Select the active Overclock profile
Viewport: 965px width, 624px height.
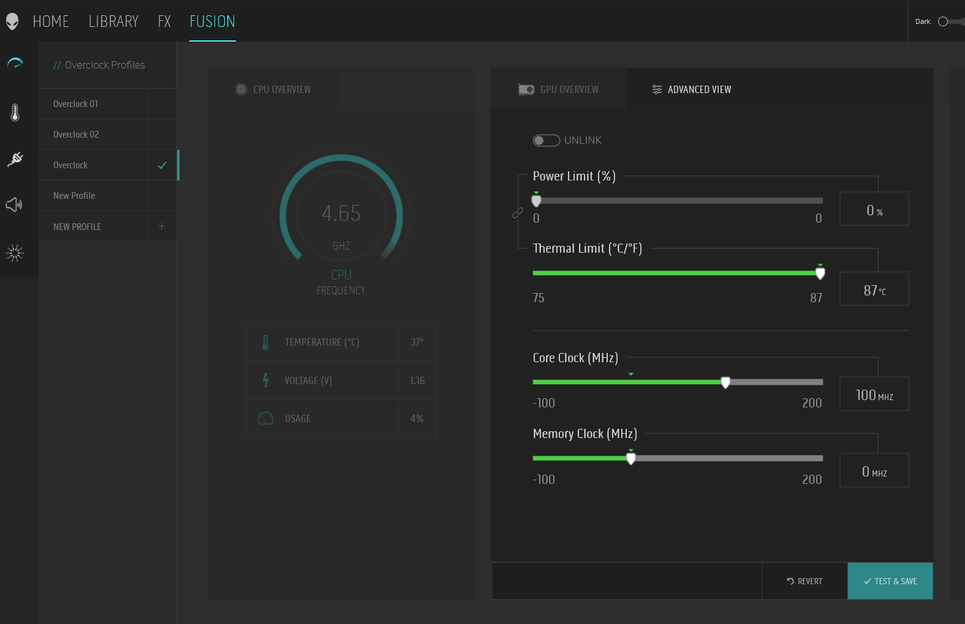point(93,165)
